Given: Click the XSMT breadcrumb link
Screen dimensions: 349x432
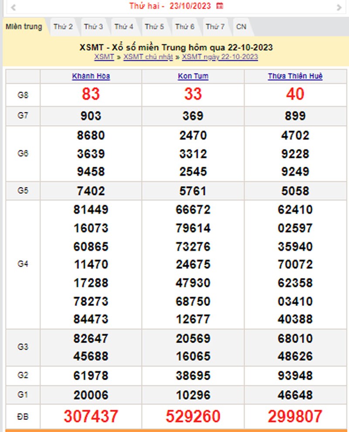Looking at the screenshot, I should [x=104, y=57].
